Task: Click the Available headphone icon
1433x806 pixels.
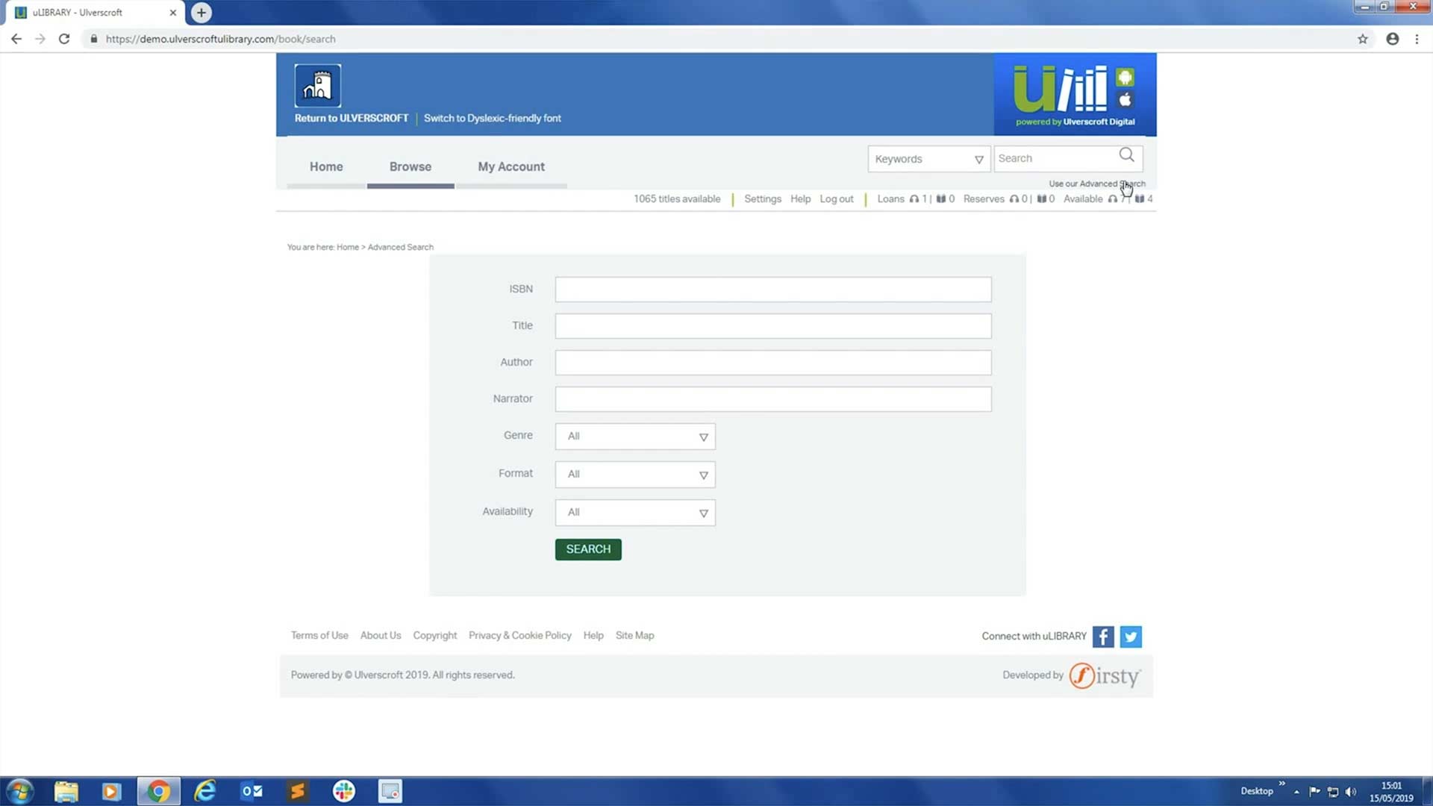Action: click(x=1113, y=199)
